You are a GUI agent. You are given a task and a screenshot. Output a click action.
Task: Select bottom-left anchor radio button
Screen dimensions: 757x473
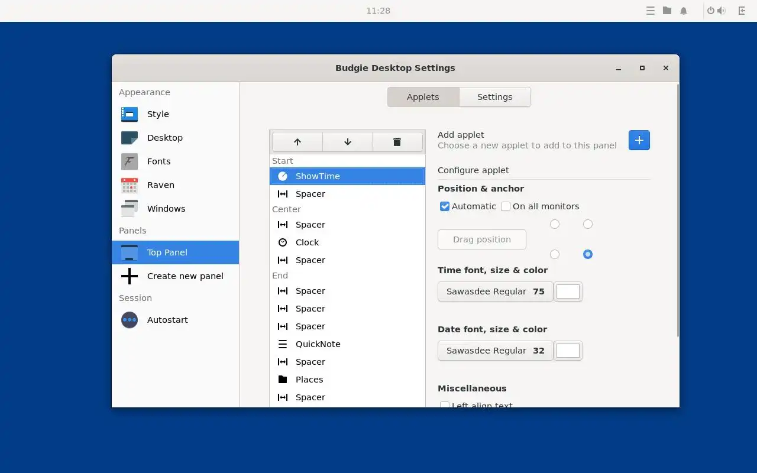coord(555,254)
